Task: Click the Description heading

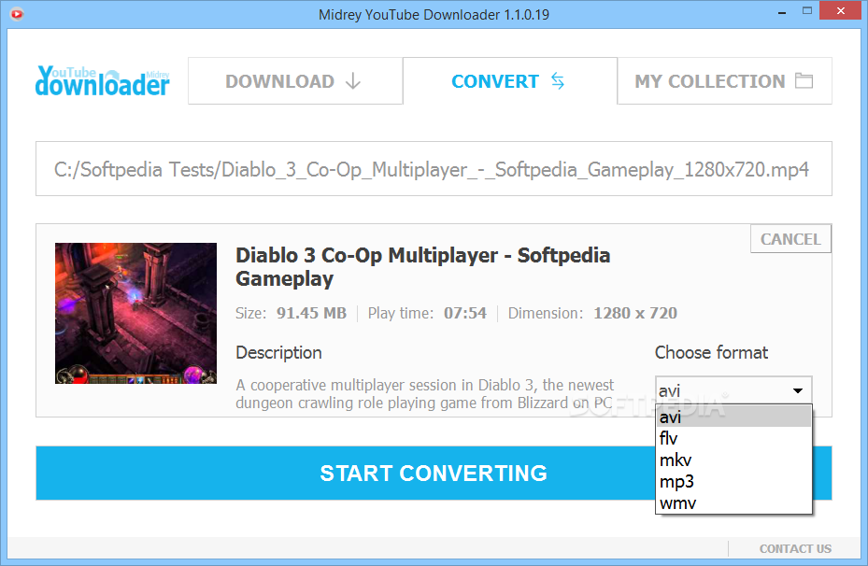Action: pos(278,353)
